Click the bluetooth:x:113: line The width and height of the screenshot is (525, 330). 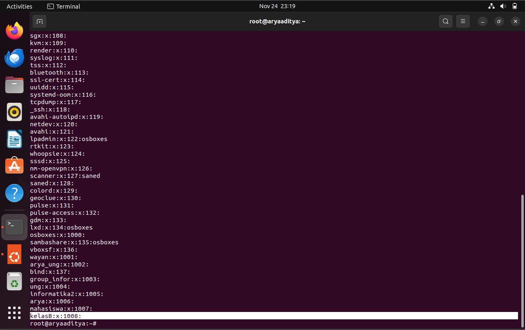[60, 73]
